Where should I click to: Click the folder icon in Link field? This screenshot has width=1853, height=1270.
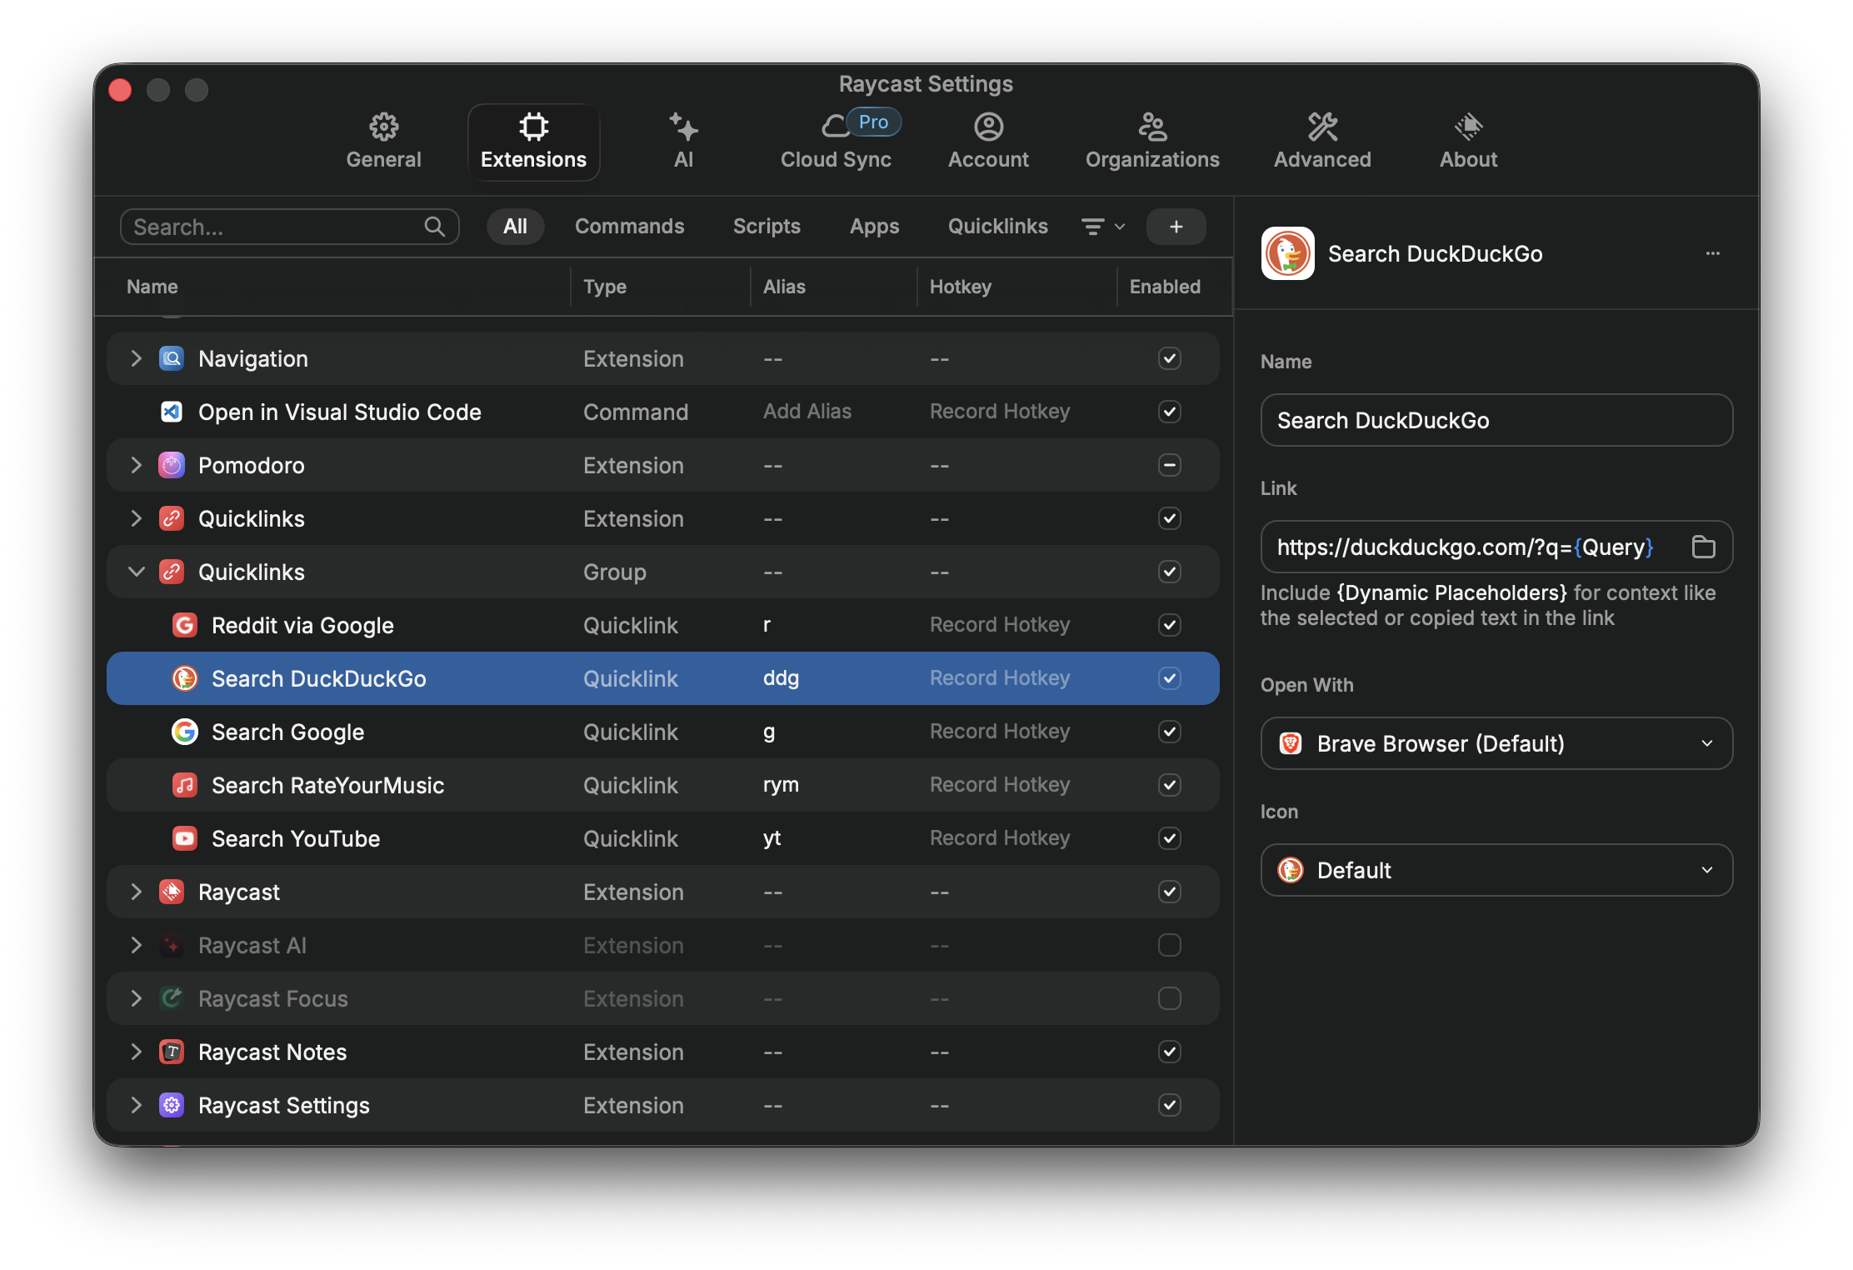[x=1703, y=547]
